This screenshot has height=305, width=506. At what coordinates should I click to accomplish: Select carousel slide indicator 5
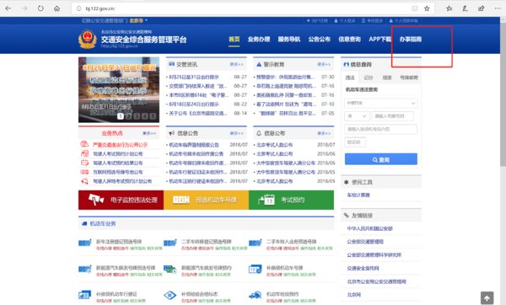(x=153, y=116)
